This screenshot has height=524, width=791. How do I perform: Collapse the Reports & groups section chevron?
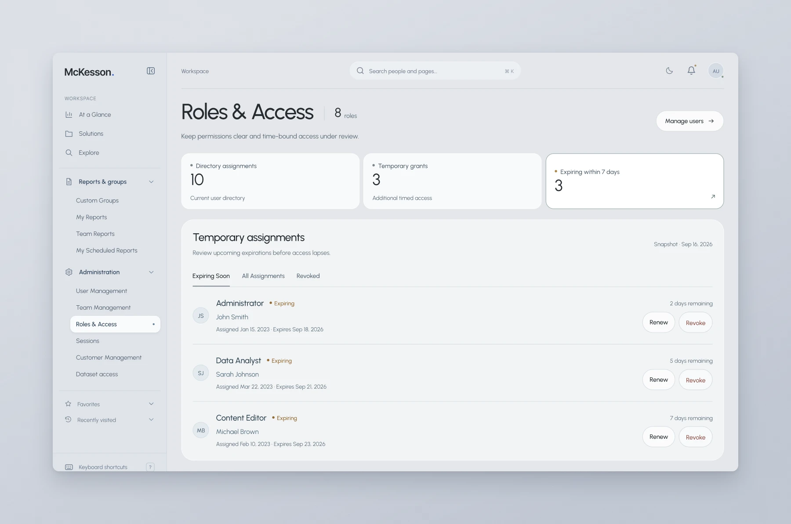[151, 182]
